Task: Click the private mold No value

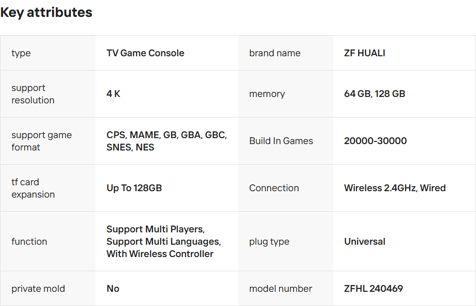Action: pyautogui.click(x=113, y=289)
